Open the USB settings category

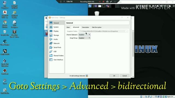pos(57,51)
